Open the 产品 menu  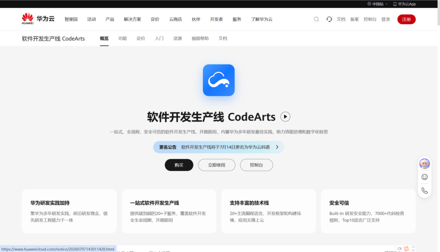pos(110,19)
